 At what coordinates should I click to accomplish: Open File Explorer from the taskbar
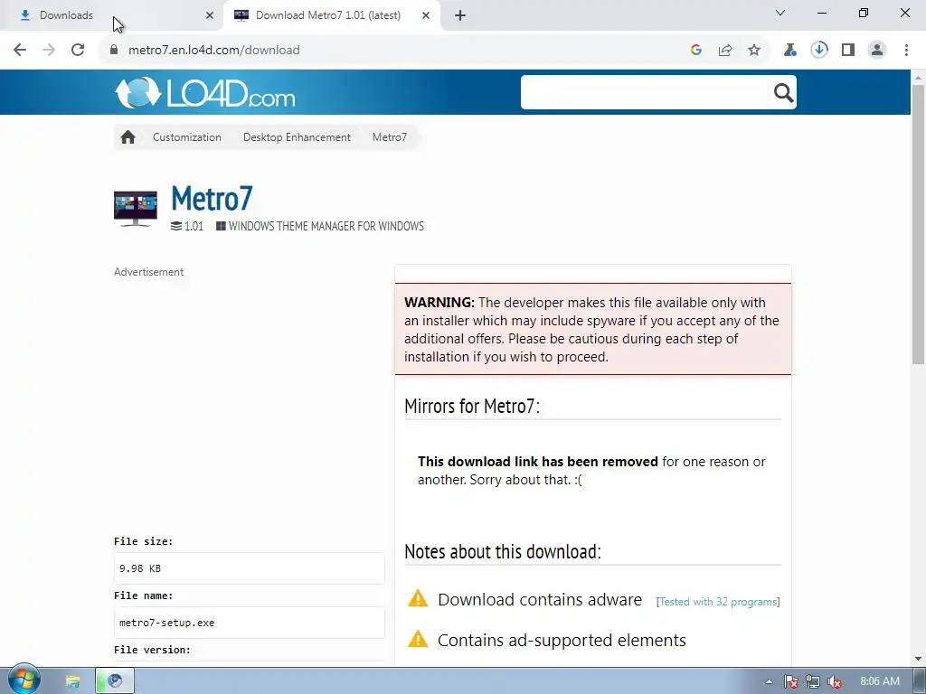click(x=72, y=681)
